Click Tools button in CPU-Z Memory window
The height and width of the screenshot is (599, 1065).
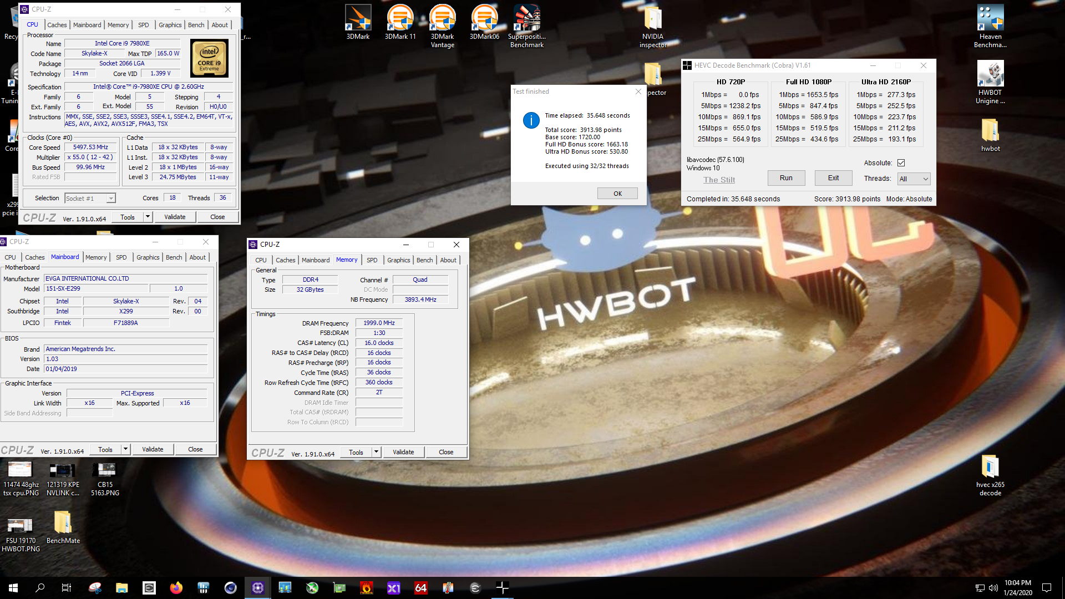[x=356, y=452]
